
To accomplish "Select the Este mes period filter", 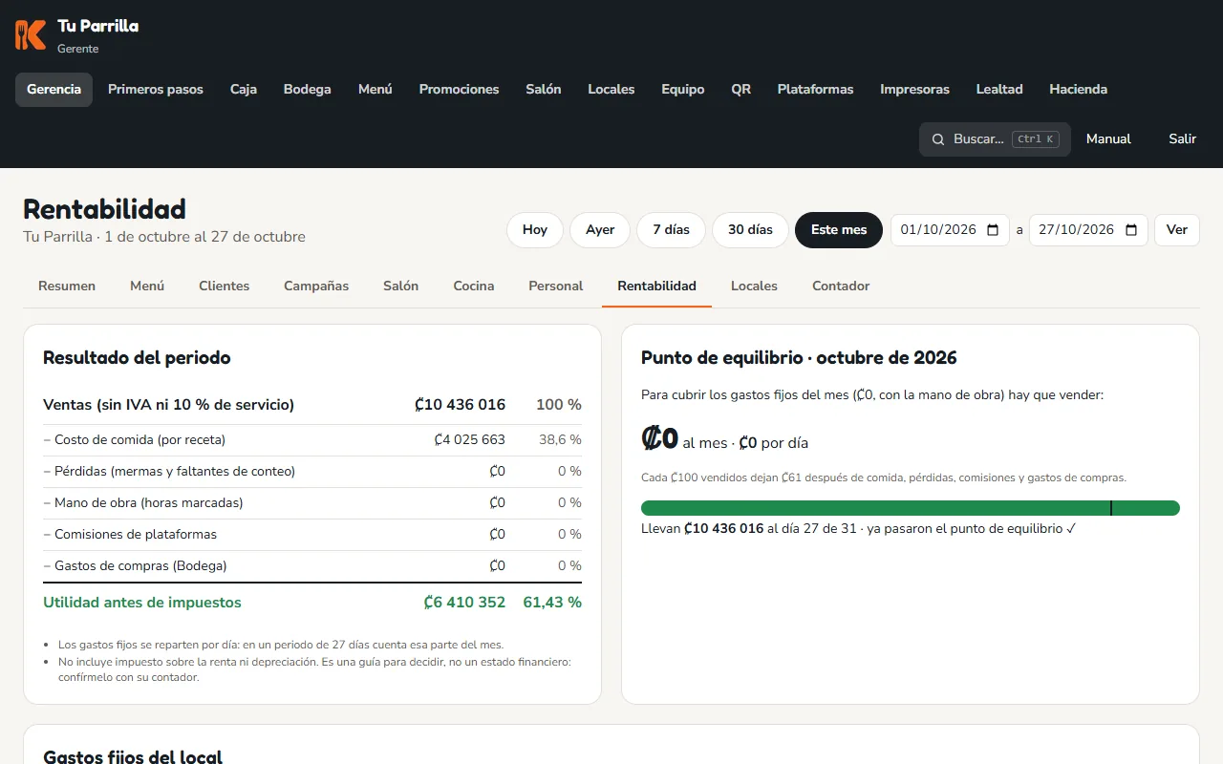I will [x=839, y=230].
